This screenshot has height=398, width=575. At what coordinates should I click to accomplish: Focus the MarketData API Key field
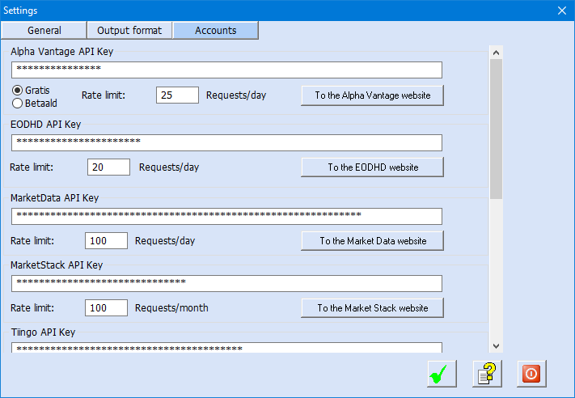click(x=226, y=217)
